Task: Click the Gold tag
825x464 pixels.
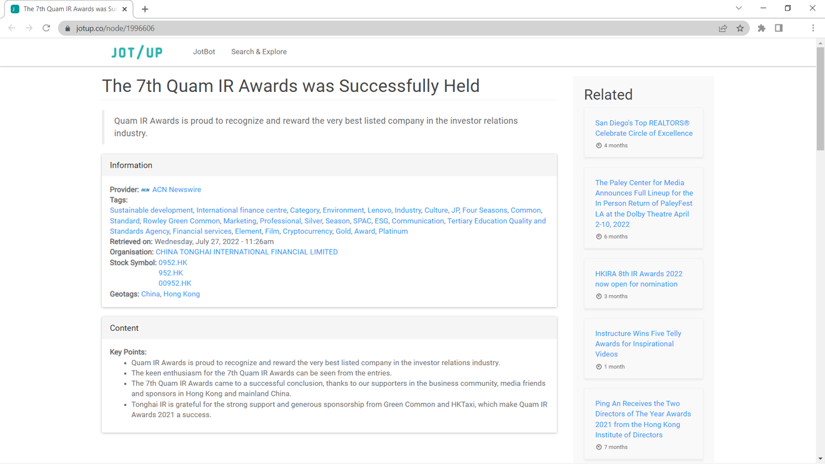Action: pos(343,231)
